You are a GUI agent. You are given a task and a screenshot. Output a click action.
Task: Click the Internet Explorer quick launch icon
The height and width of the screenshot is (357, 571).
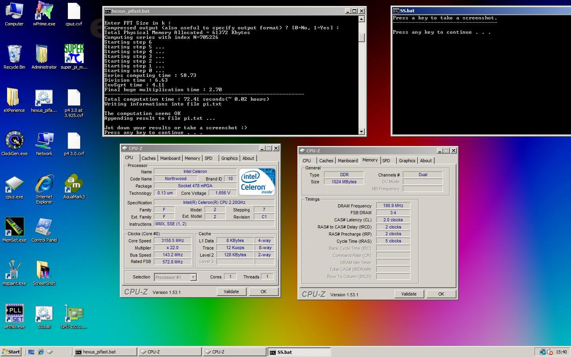40,352
